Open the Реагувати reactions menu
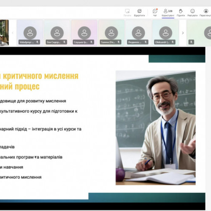 tap(192, 12)
